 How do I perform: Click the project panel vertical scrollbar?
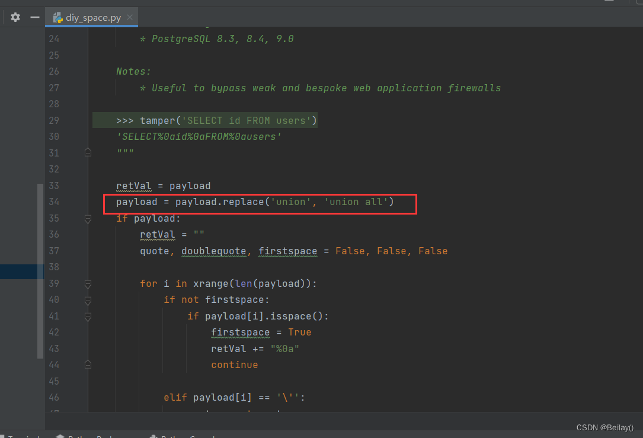[x=40, y=271]
